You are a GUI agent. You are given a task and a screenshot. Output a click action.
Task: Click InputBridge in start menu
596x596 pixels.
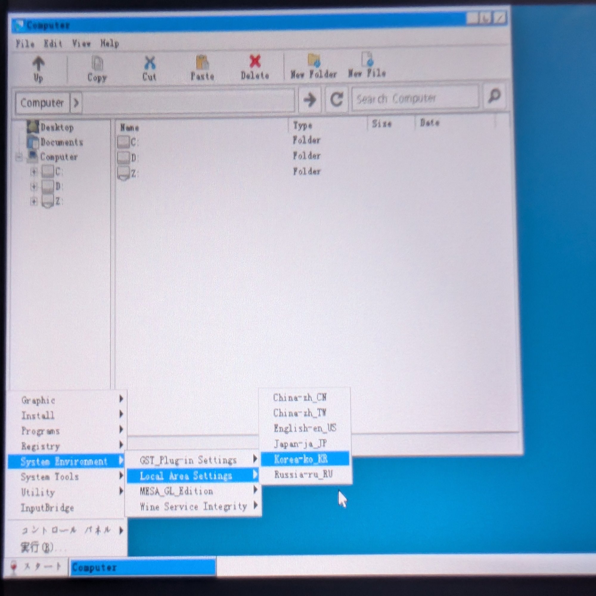(67, 508)
